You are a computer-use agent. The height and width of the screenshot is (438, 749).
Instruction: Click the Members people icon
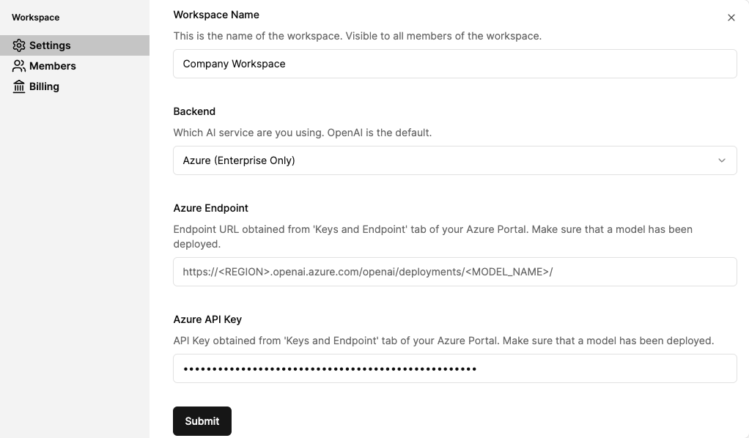pos(18,66)
